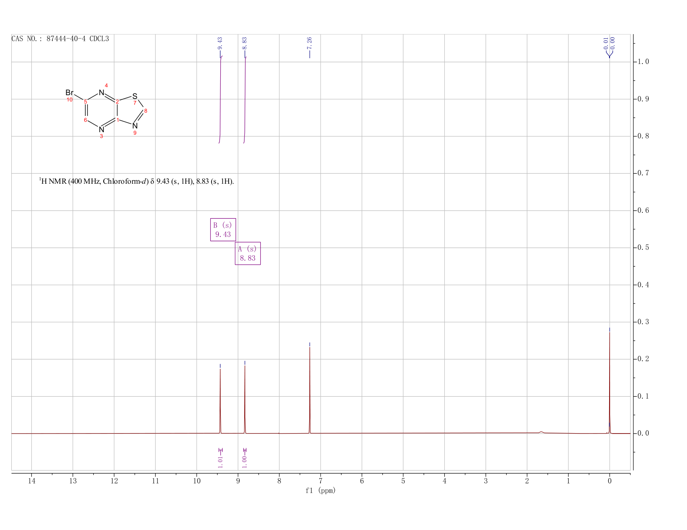The image size is (687, 530).
Task: Select the S atom in the structure
Action: 135,96
